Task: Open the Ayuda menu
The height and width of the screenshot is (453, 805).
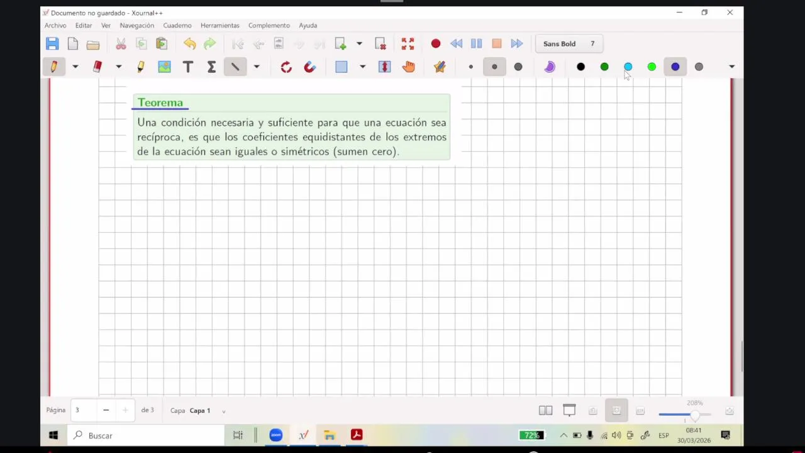Action: coord(308,25)
